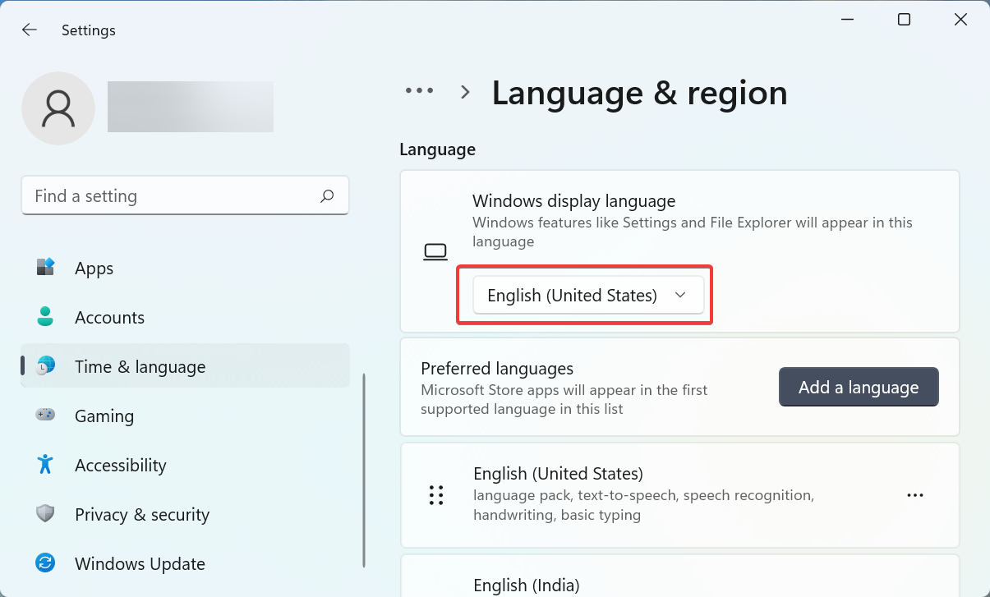990x597 pixels.
Task: Expand the breadcrumb ellipsis menu
Action: click(419, 91)
